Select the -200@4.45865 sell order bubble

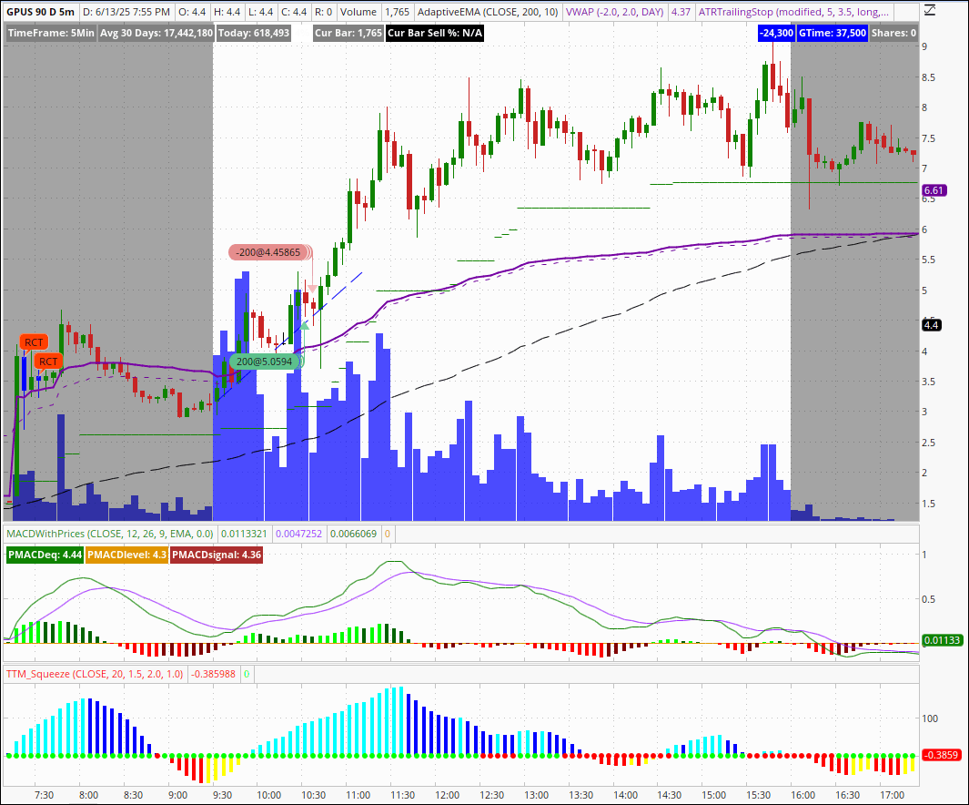point(270,252)
